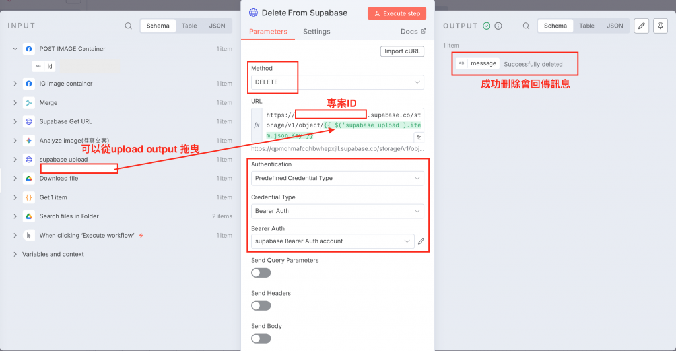Click the info icon beside OUTPUT title

(498, 26)
